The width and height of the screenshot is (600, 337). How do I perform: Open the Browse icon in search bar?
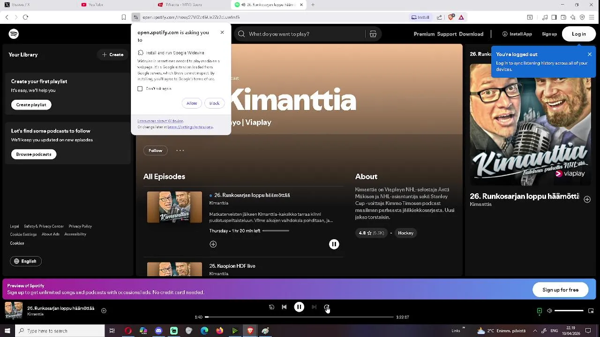click(x=373, y=34)
